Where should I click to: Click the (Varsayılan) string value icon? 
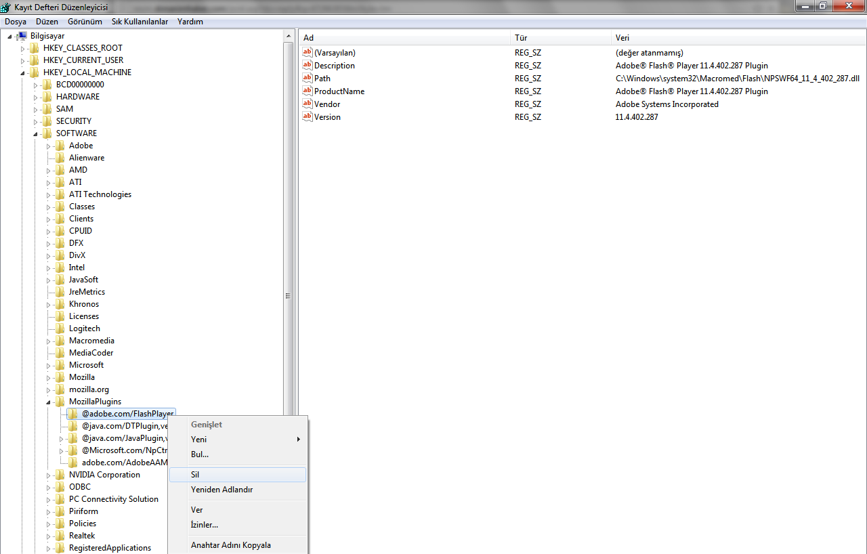pos(308,52)
